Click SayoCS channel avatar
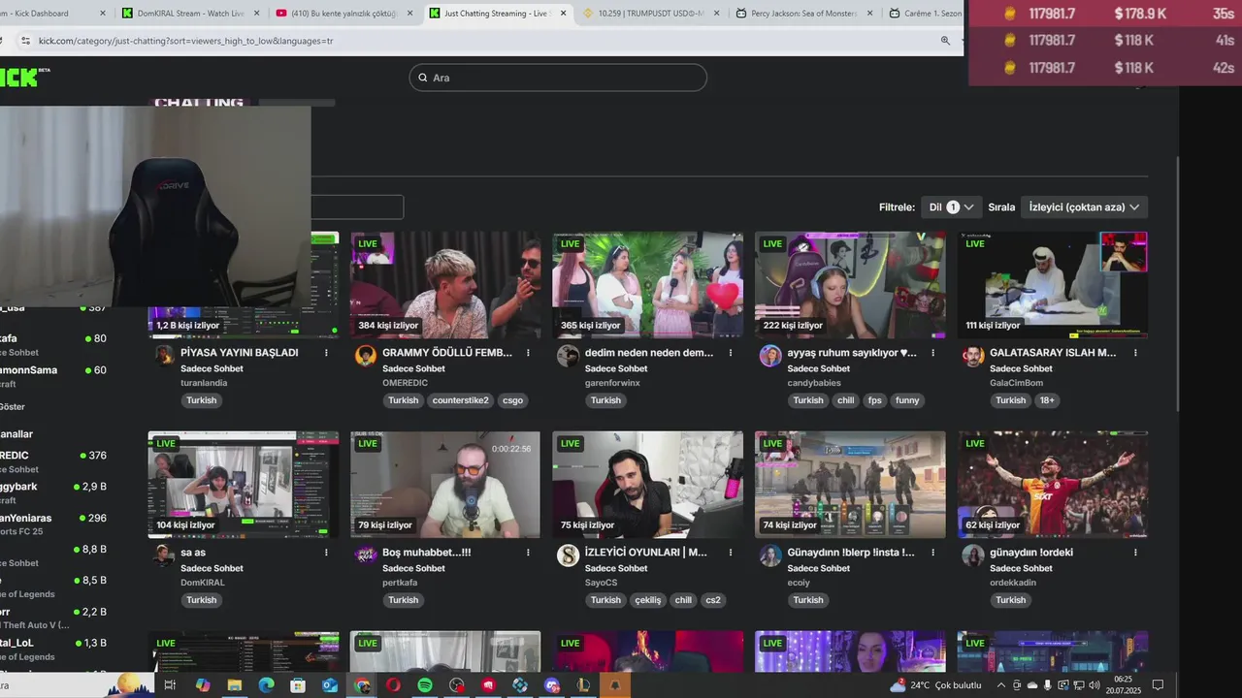Viewport: 1242px width, 698px height. [x=569, y=555]
